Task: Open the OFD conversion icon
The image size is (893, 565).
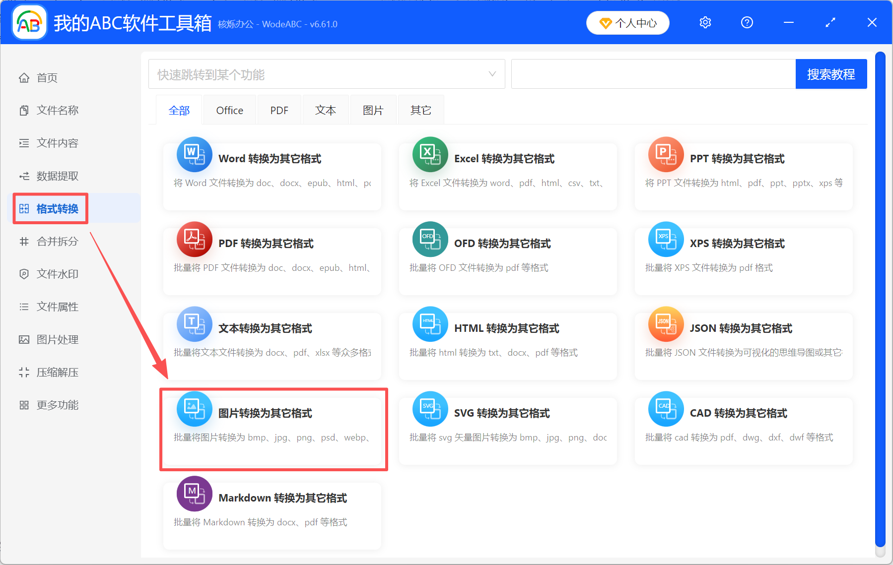Action: [430, 240]
